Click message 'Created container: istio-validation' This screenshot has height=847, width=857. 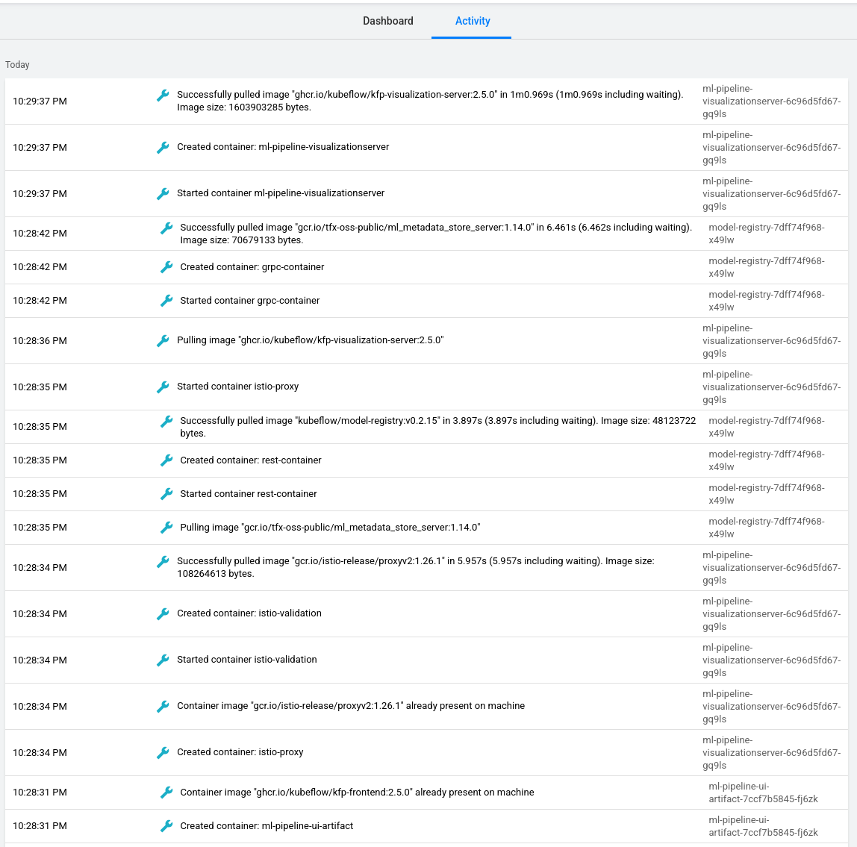249,613
